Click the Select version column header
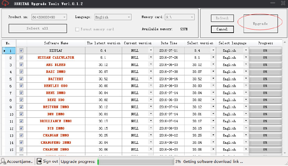This screenshot has height=166, width=288. pyautogui.click(x=200, y=43)
